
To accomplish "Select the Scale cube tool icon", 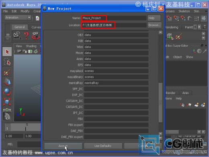I will (7, 102).
